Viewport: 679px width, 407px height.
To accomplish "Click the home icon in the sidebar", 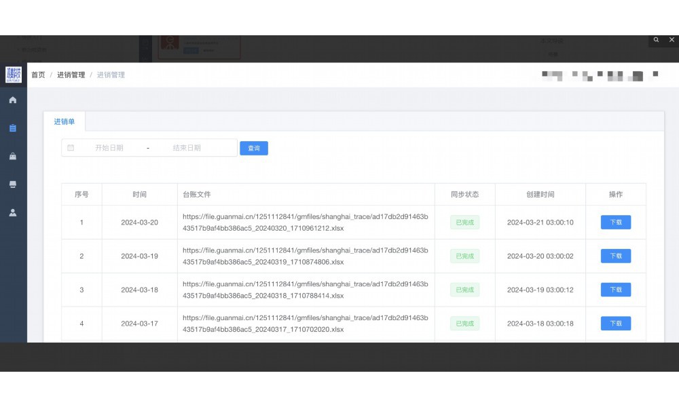I will point(13,100).
